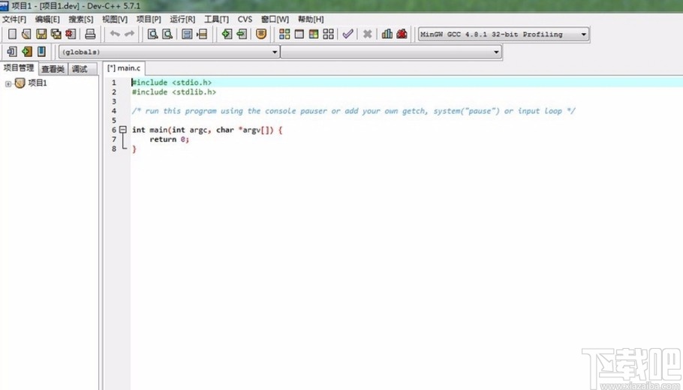
Task: Click the Undo arrow icon
Action: (x=115, y=34)
